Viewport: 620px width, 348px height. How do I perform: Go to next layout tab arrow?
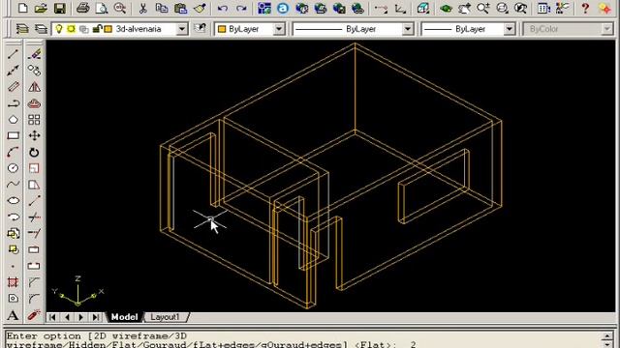coord(81,317)
